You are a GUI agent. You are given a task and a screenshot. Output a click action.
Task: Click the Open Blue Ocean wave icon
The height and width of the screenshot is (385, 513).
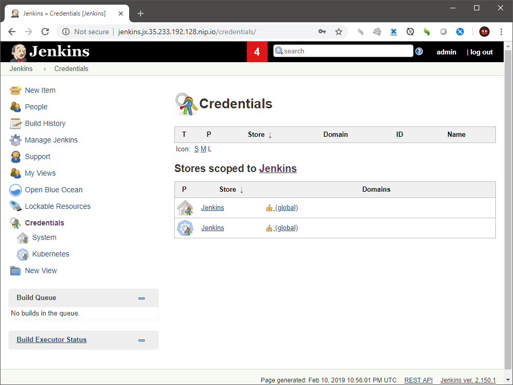pos(16,190)
